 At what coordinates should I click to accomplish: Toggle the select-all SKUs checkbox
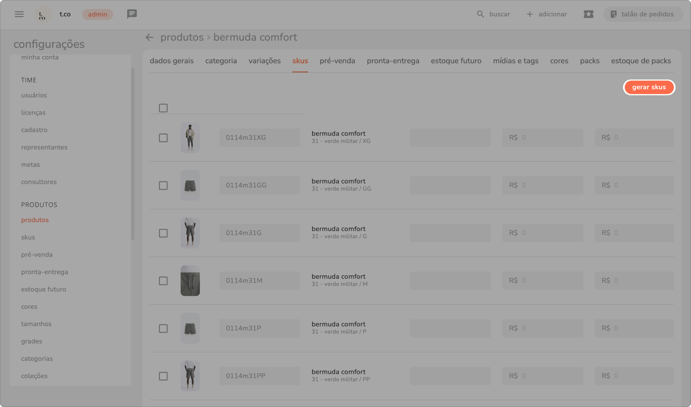pos(163,108)
